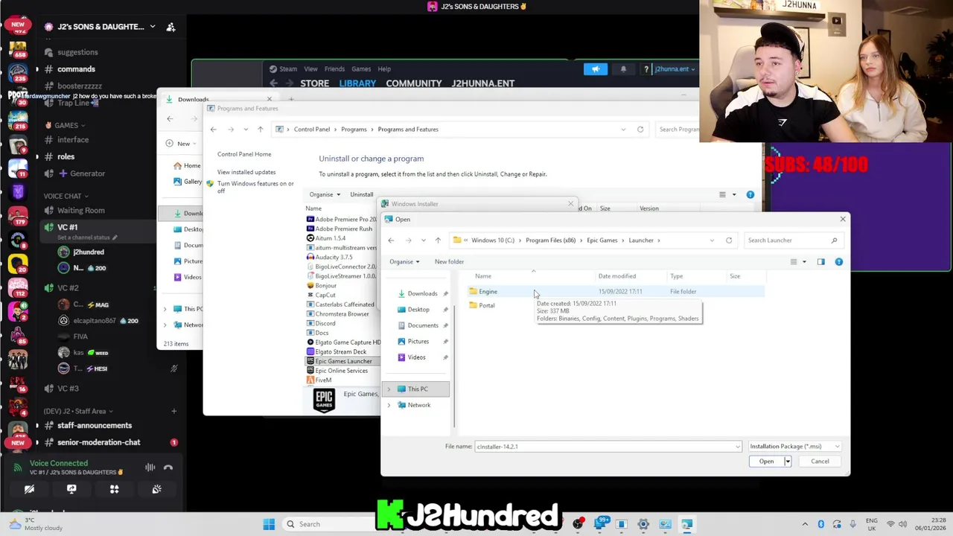Switch to the Steam LIBRARY tab
Screen dimensions: 953x536
click(357, 83)
